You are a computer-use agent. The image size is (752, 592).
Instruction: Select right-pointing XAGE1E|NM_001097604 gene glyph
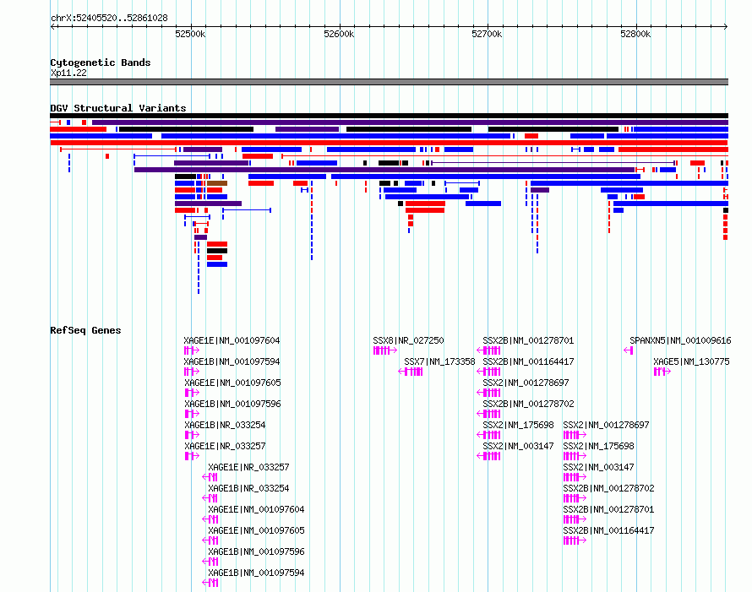[192, 350]
